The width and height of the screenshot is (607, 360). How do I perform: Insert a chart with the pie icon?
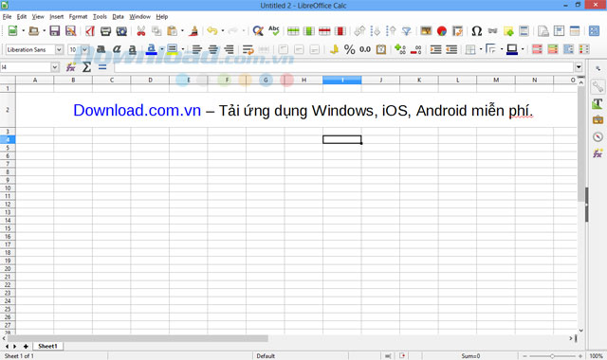[442, 31]
